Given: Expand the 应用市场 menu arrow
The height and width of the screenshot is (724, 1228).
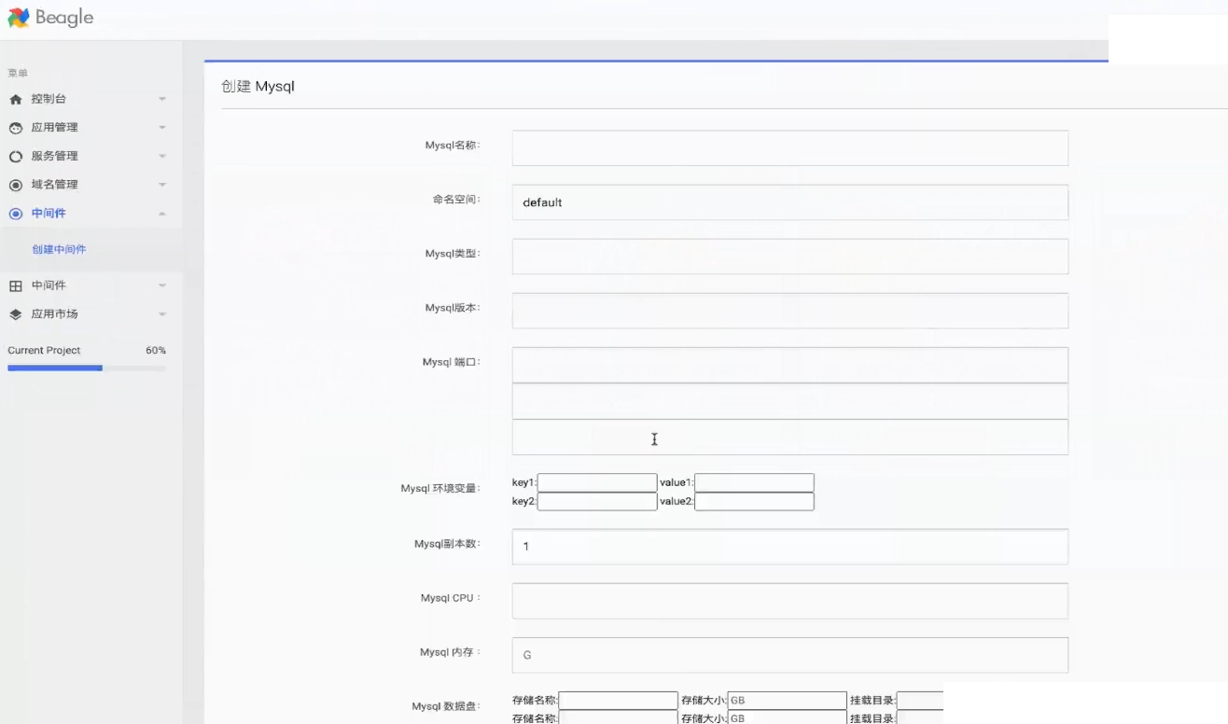Looking at the screenshot, I should (161, 314).
